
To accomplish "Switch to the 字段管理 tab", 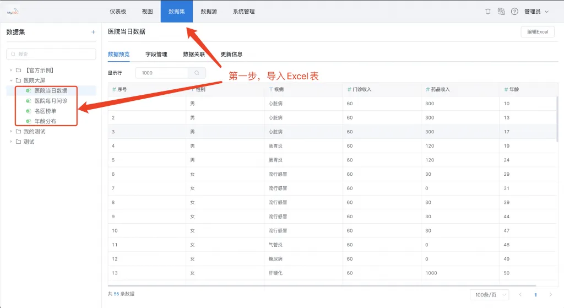I will tap(156, 55).
